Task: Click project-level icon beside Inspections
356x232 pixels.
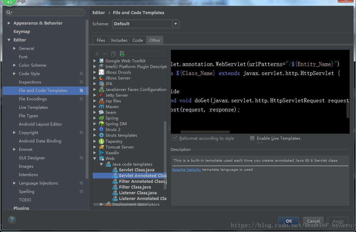Action: (81, 82)
